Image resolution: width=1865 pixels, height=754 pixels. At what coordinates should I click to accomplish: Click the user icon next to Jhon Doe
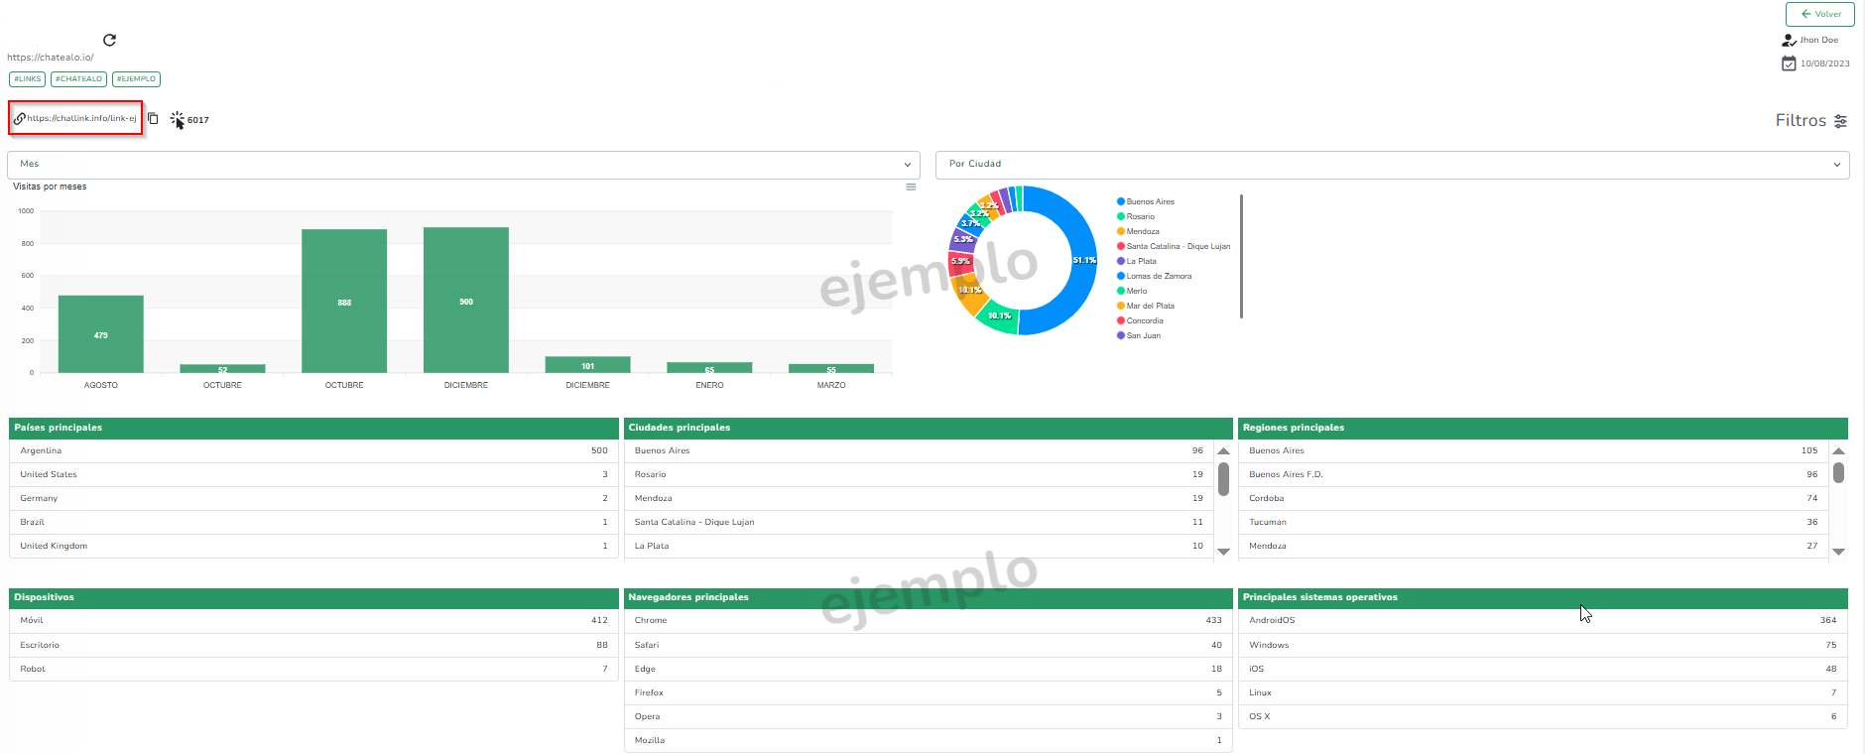[x=1788, y=41]
